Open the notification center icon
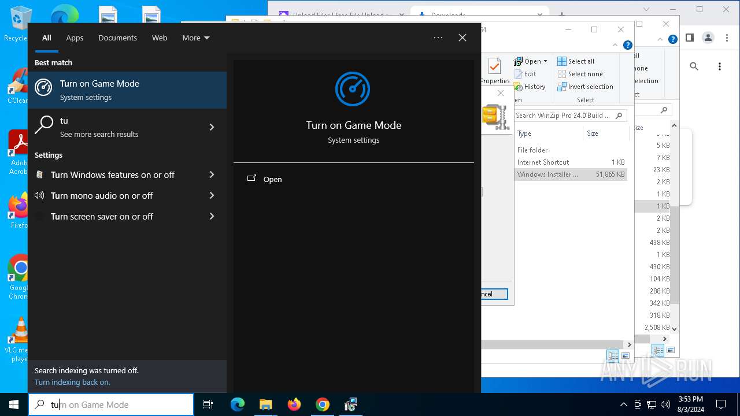This screenshot has height=416, width=740. (721, 404)
